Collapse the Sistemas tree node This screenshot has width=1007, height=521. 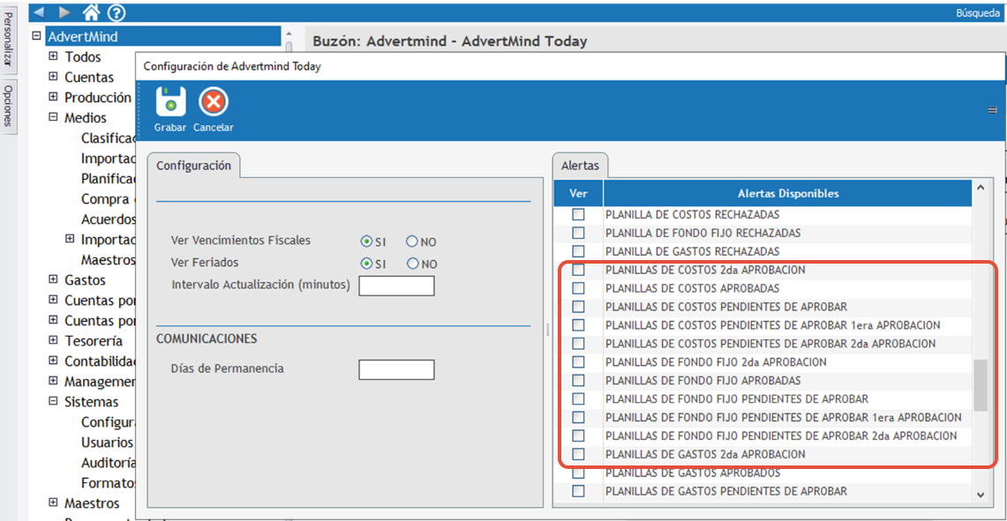(x=53, y=402)
